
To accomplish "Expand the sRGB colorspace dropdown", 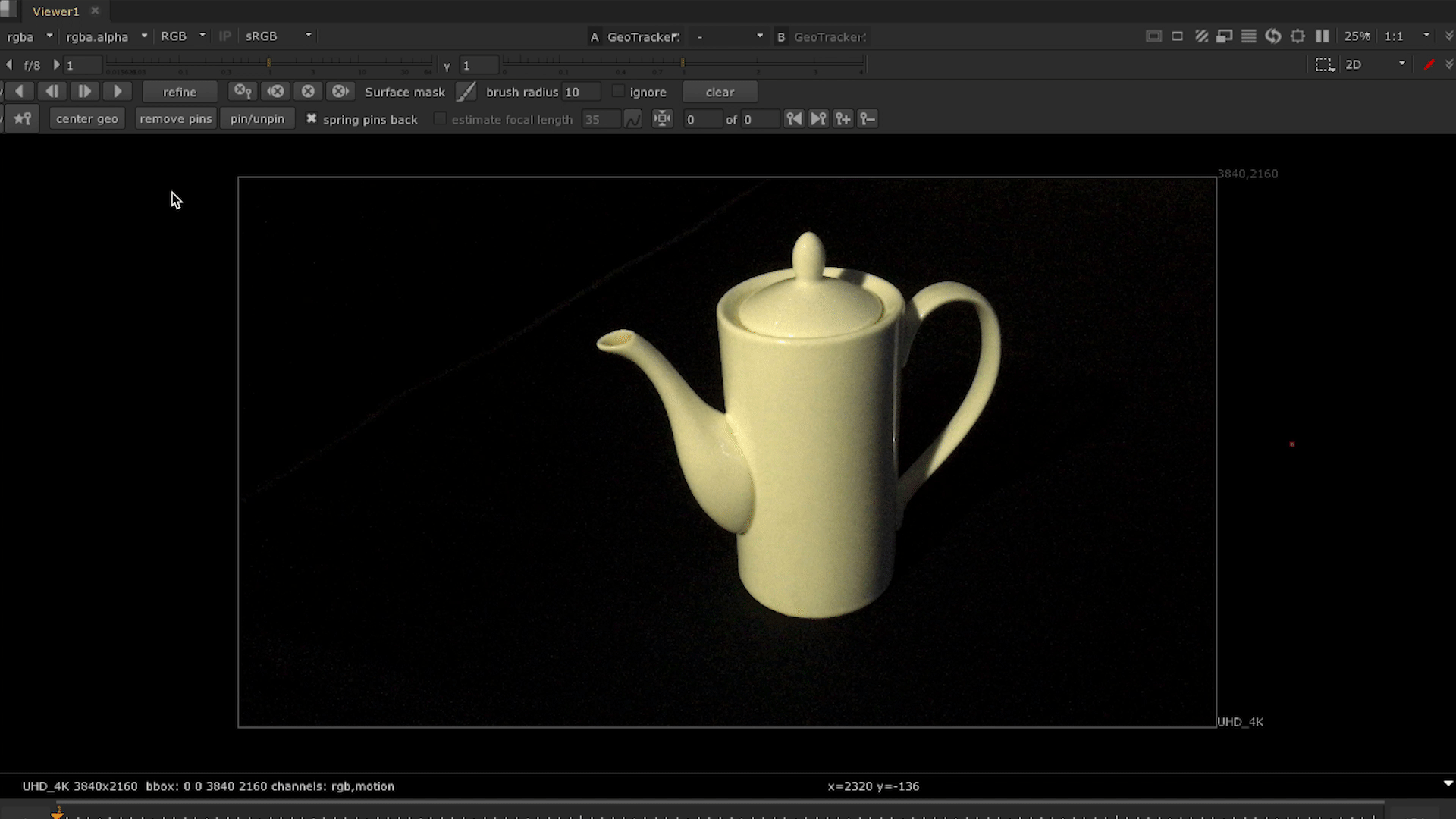I will pyautogui.click(x=278, y=36).
